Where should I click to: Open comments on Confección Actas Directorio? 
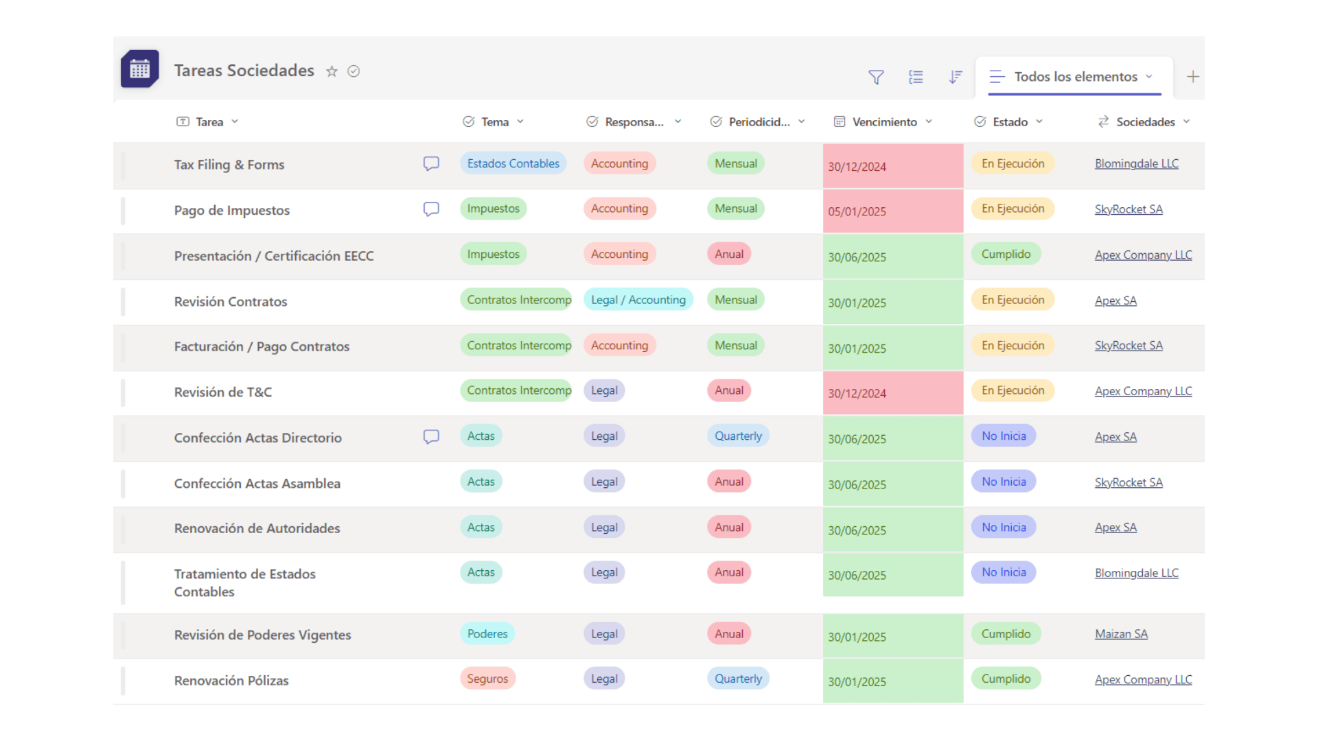431,436
